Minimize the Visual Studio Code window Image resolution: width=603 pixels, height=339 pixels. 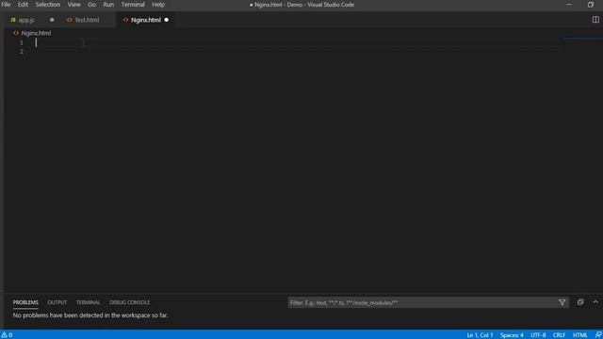coord(569,5)
